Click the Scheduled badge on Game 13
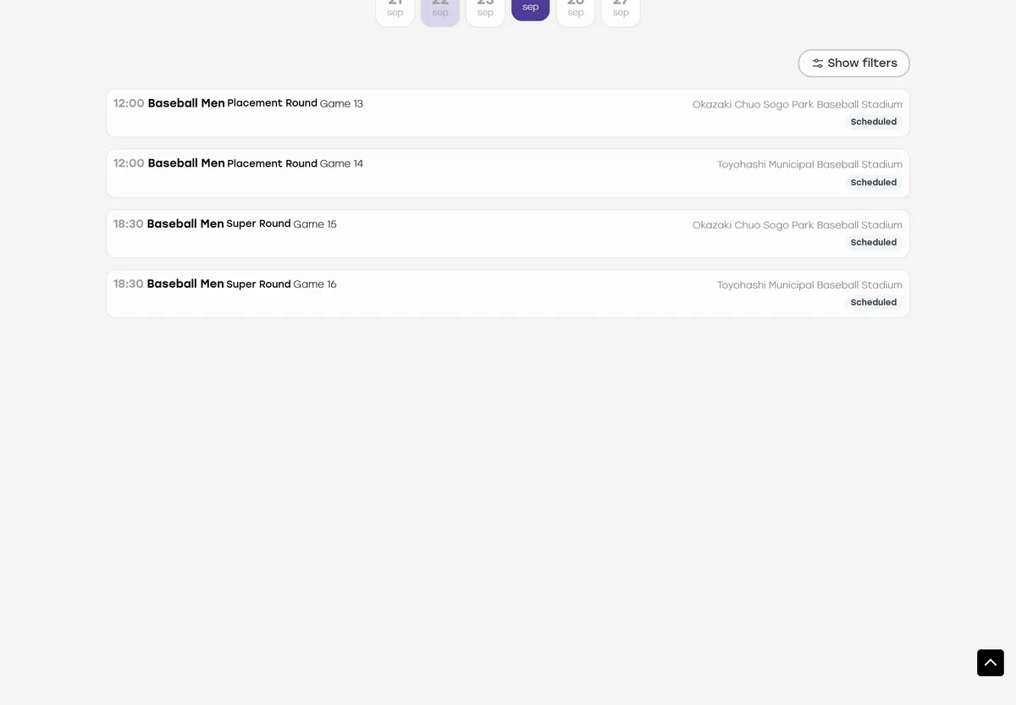 (874, 122)
